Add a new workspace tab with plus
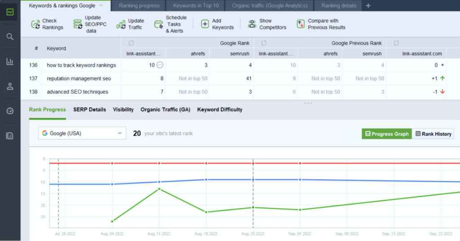Image resolution: width=460 pixels, height=241 pixels. coord(368,6)
